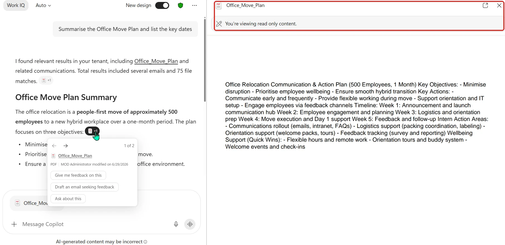
Task: Click the read-only crossed pencil icon
Action: point(219,24)
